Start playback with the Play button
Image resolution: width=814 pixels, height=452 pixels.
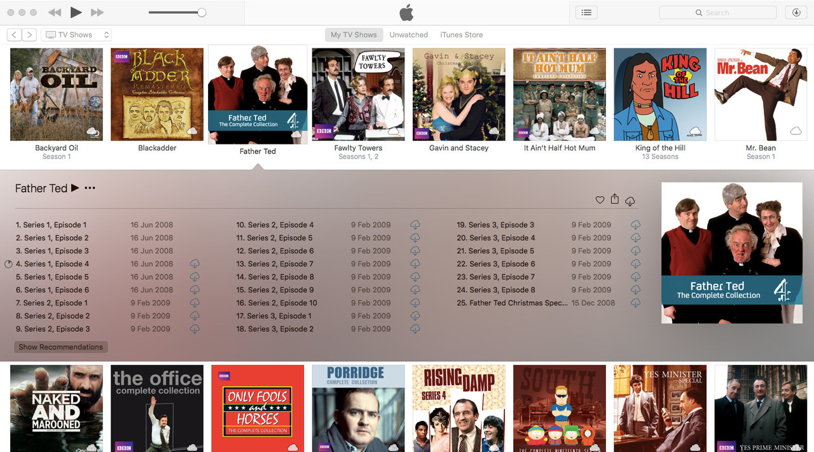(x=76, y=12)
